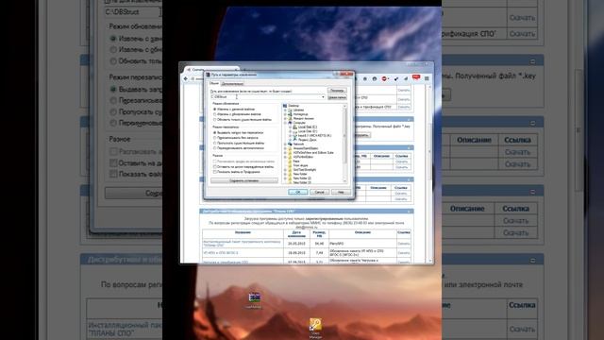This screenshot has height=340, width=604.
Task: Select the Computer icon in the folder tree
Action: [290, 123]
